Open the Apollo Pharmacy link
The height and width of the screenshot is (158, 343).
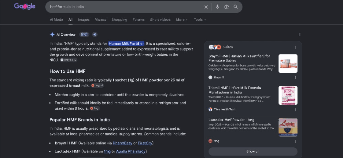coord(131,151)
